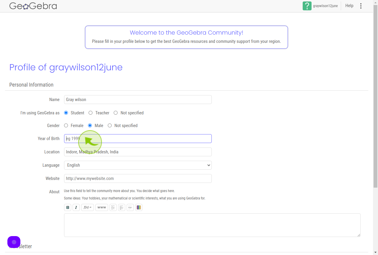Click the page vertical scrollbar
Viewport: 378px width, 255px height.
pyautogui.click(x=375, y=96)
